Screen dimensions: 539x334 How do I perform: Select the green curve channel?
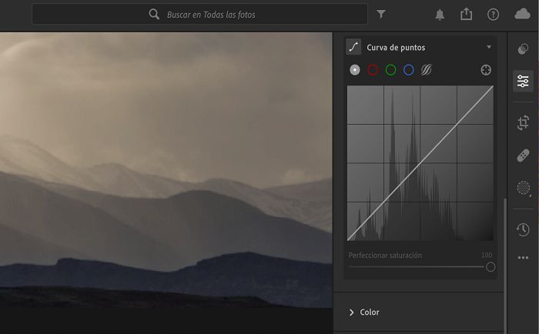(x=390, y=70)
